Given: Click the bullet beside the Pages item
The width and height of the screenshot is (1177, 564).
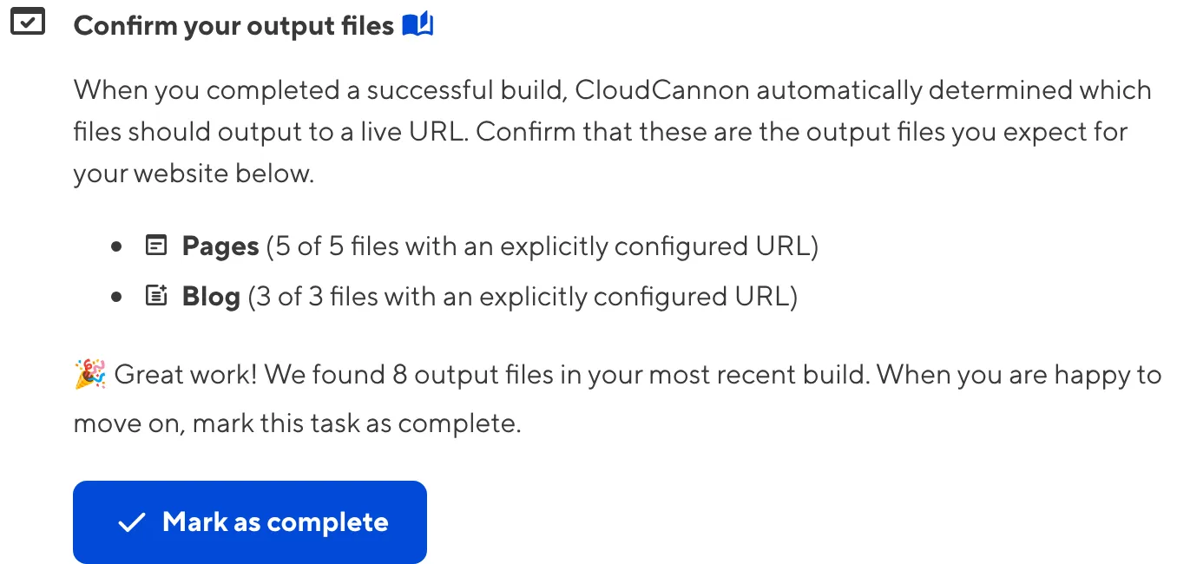Looking at the screenshot, I should pos(116,246).
